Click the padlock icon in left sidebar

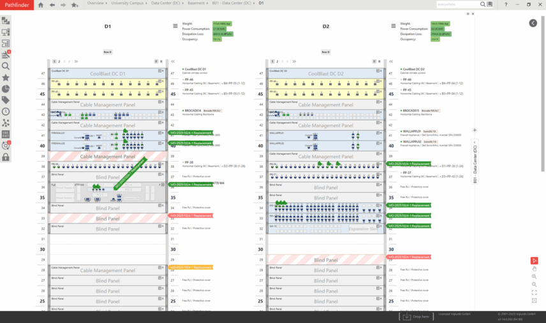(6, 157)
